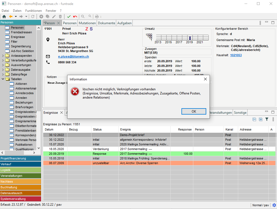277x209 pixels.
Task: Click the filter funnel icon in Ereignisse
Action: coord(267,119)
